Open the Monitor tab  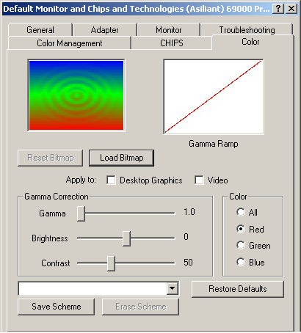[x=169, y=30]
